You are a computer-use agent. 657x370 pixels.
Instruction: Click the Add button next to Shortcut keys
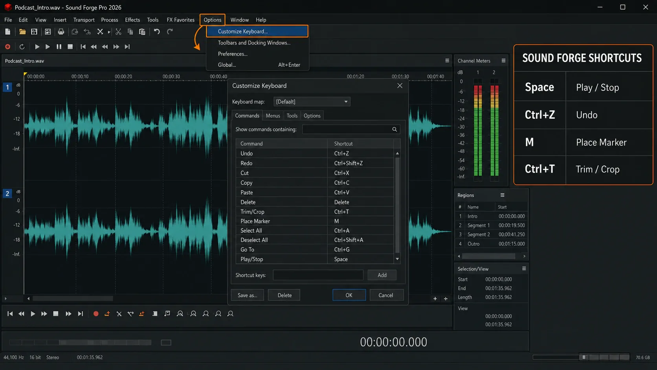point(382,275)
